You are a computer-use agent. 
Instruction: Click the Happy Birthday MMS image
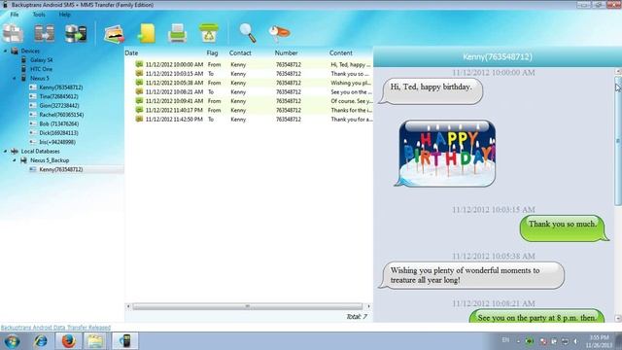click(447, 154)
